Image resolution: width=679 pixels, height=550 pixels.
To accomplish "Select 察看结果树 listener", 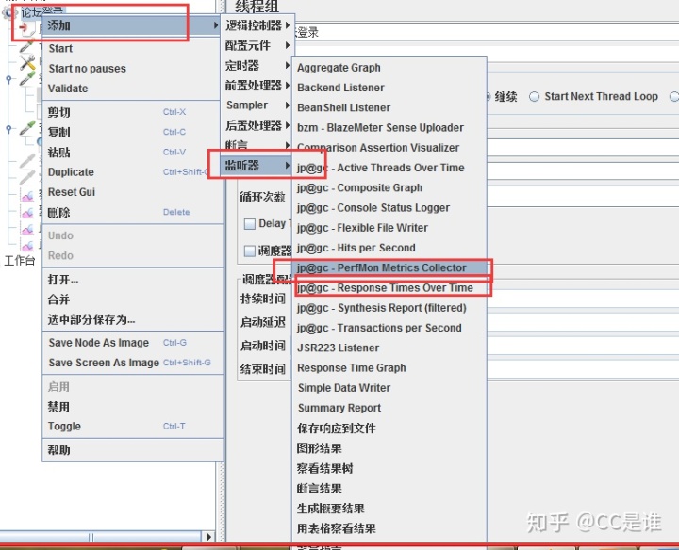I will pyautogui.click(x=389, y=468).
